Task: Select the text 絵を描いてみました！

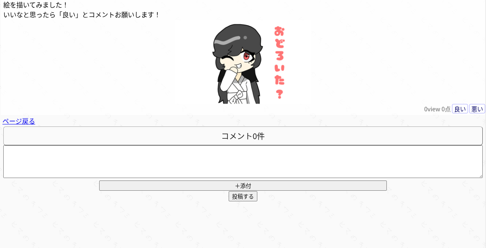Action: click(x=35, y=5)
